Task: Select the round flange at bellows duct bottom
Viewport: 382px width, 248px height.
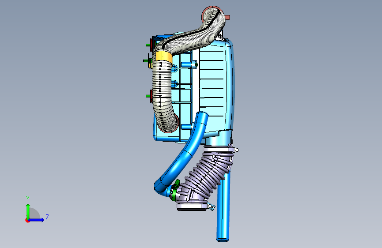Action: pyautogui.click(x=193, y=207)
